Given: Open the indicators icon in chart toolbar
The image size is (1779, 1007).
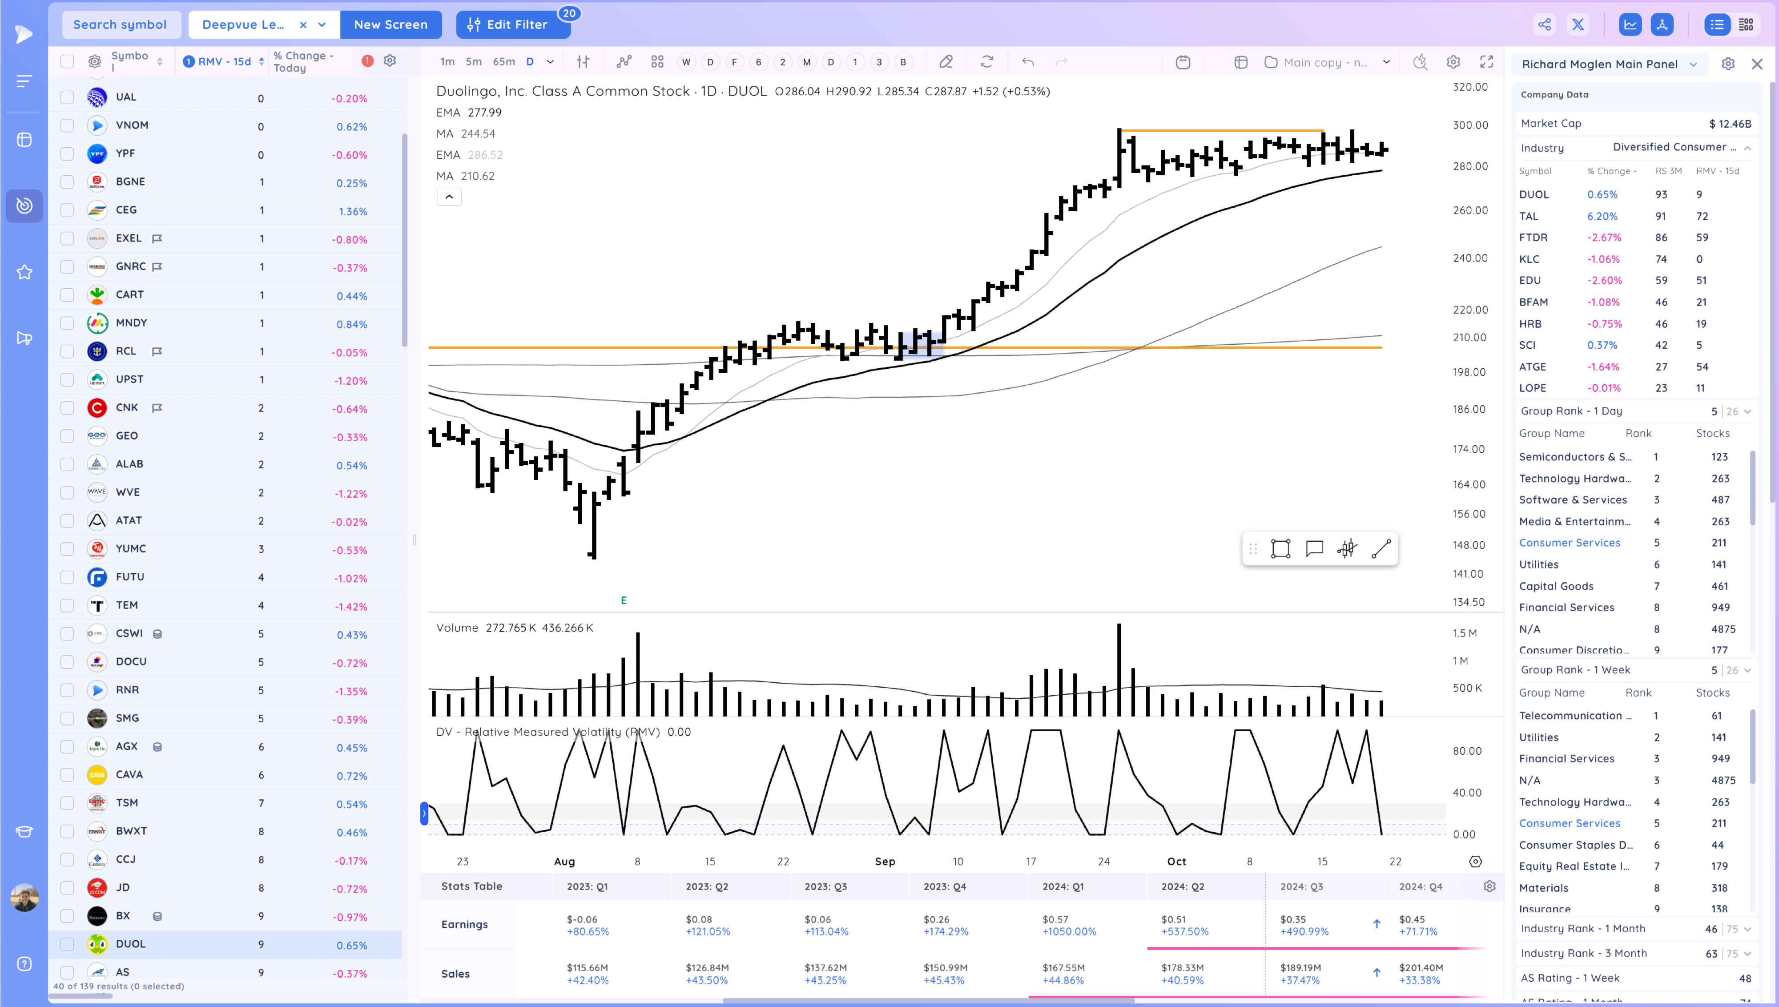Looking at the screenshot, I should [x=624, y=62].
